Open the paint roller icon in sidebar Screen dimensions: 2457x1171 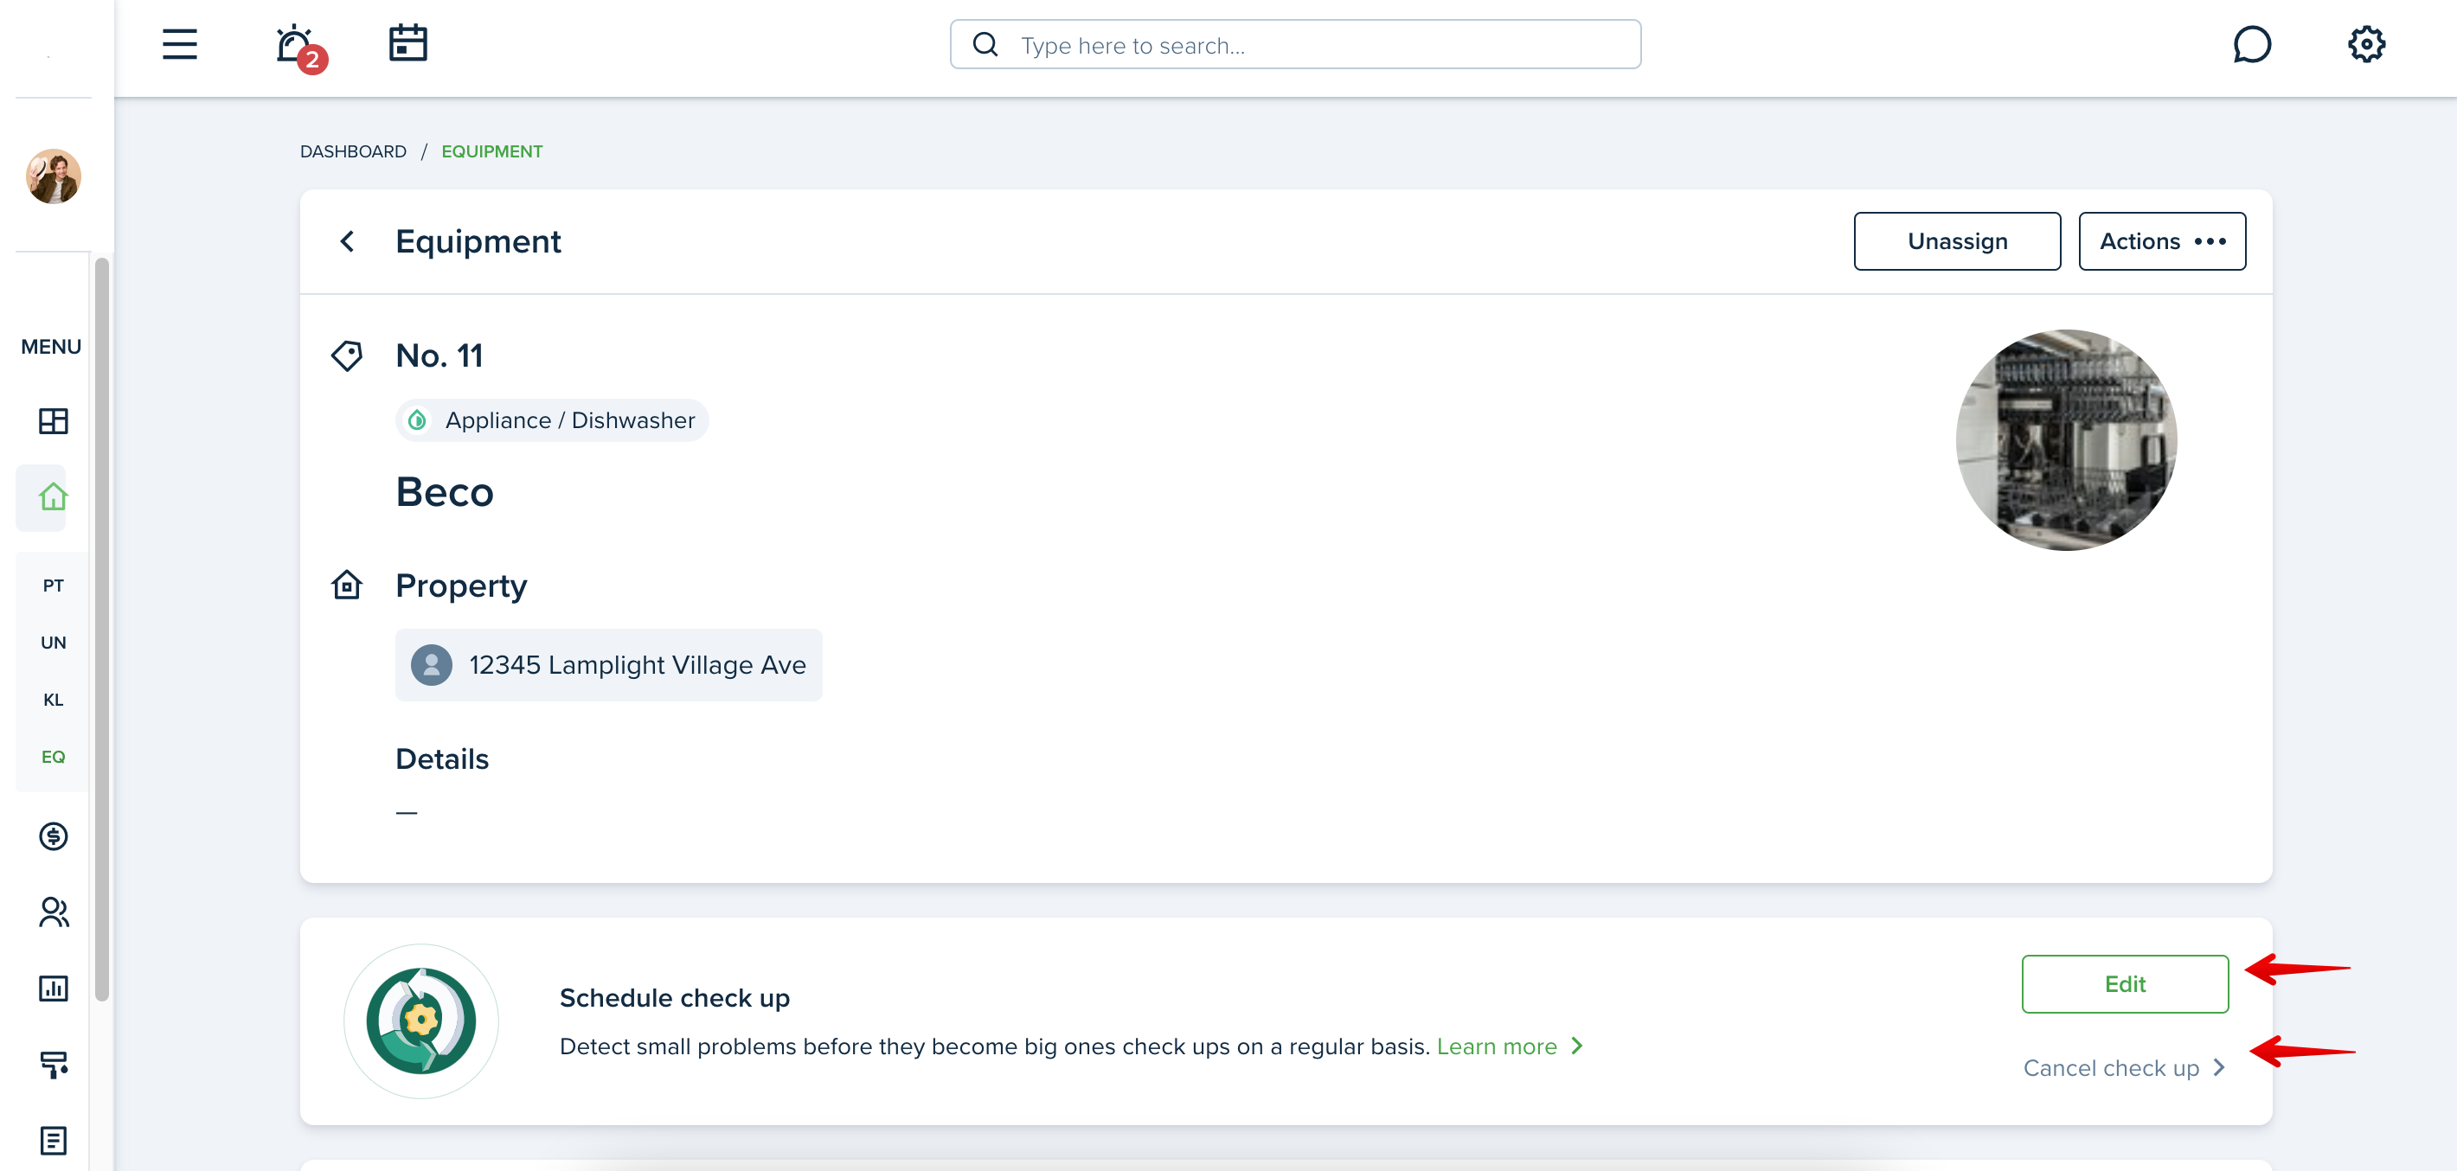pyautogui.click(x=54, y=1065)
